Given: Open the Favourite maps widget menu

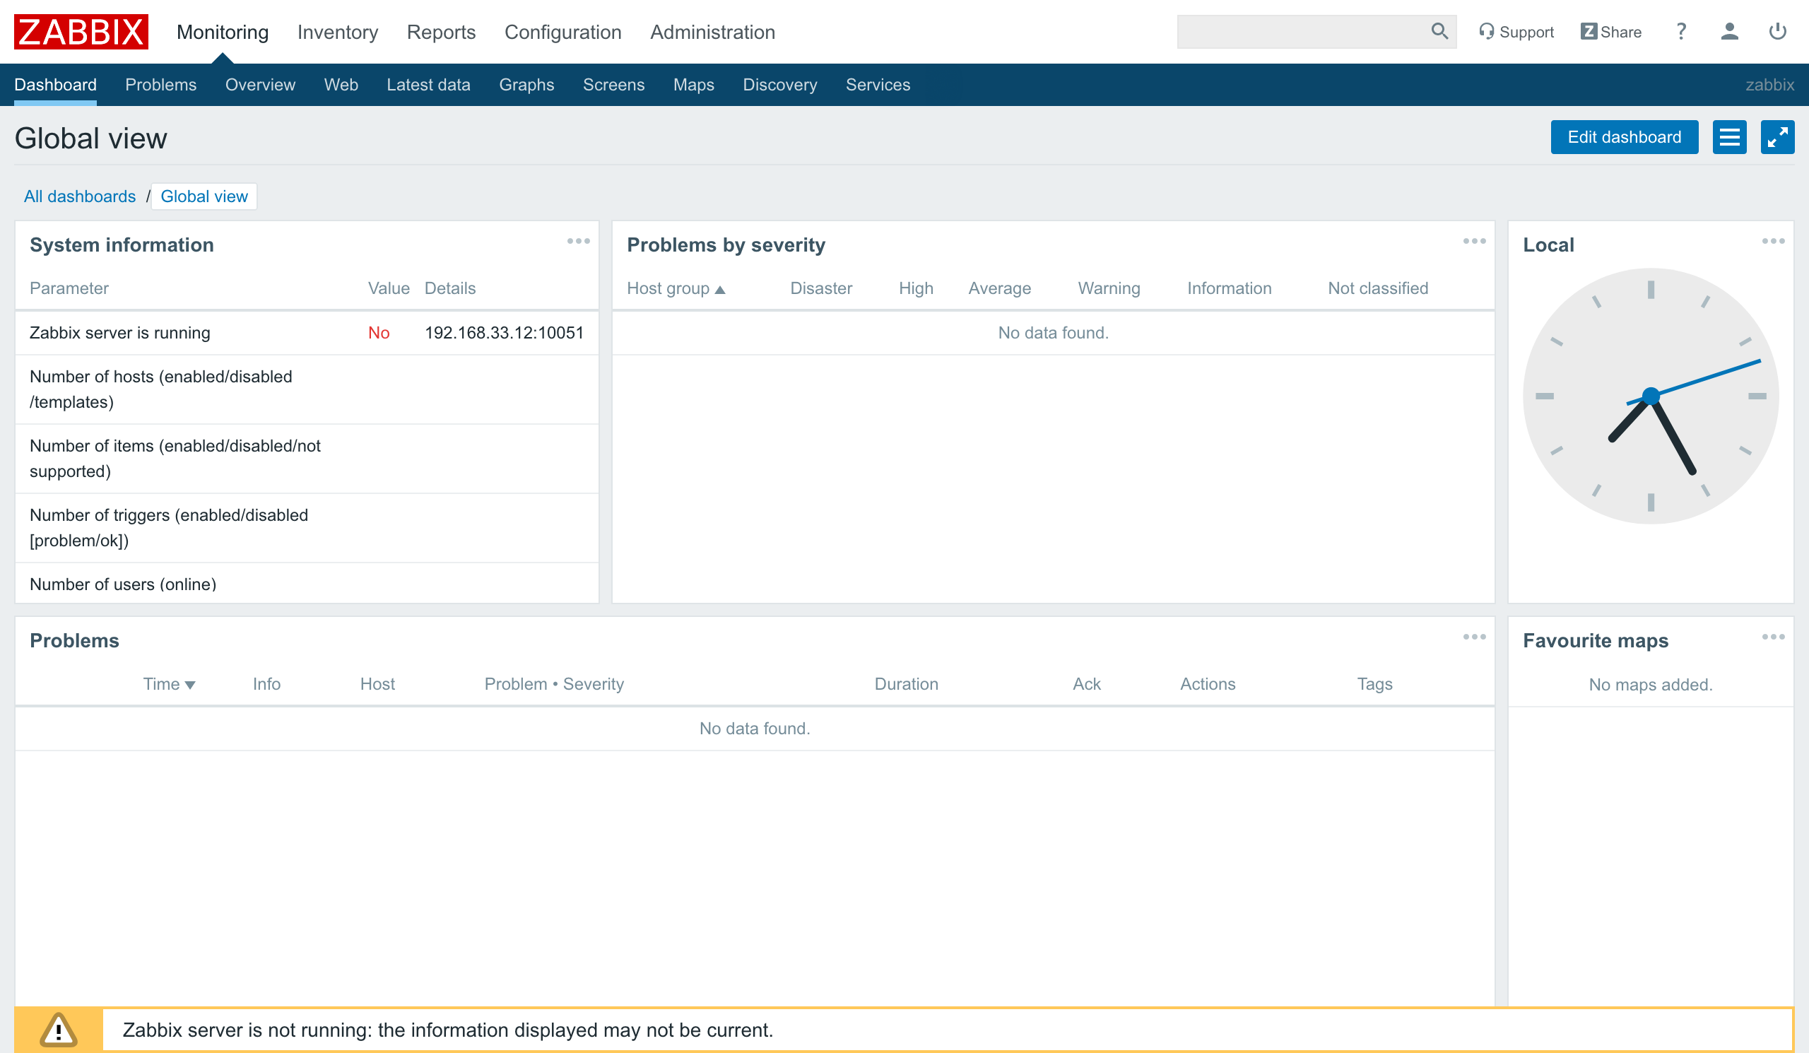Looking at the screenshot, I should pyautogui.click(x=1774, y=637).
